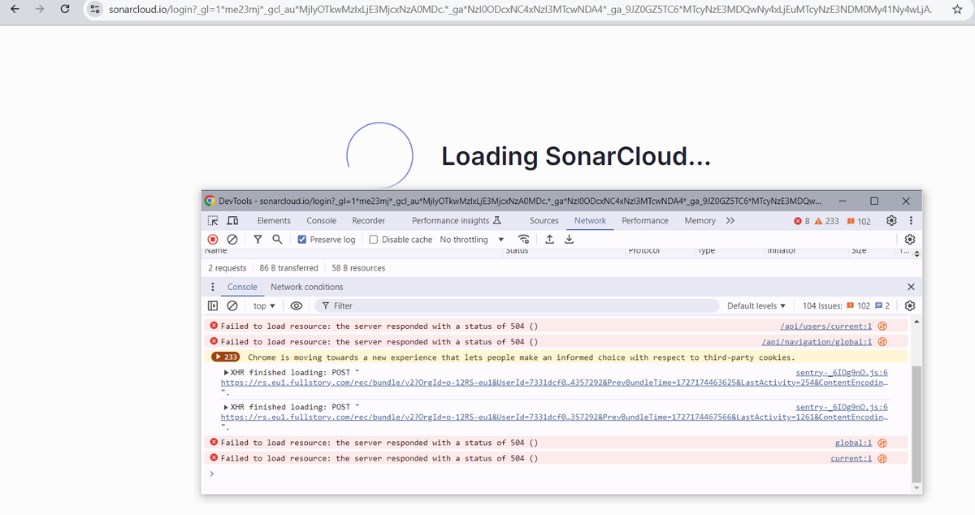Open the issues badge showing 102 in top bar

[x=859, y=221]
